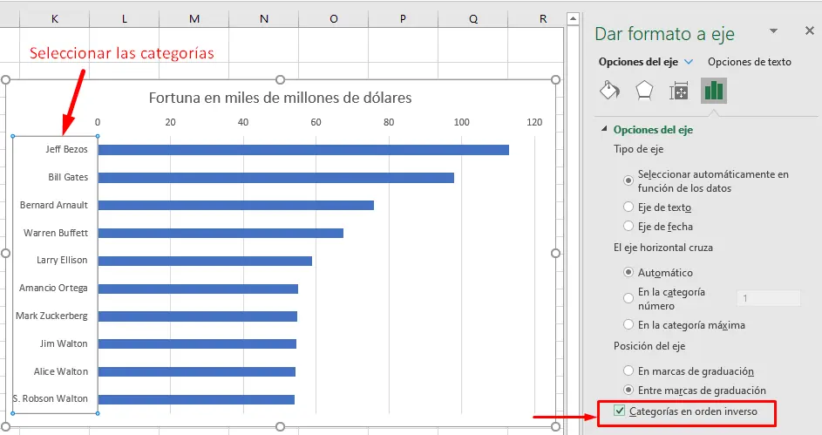This screenshot has width=822, height=435.
Task: Select the Jeff Bezos data bar
Action: click(x=303, y=150)
